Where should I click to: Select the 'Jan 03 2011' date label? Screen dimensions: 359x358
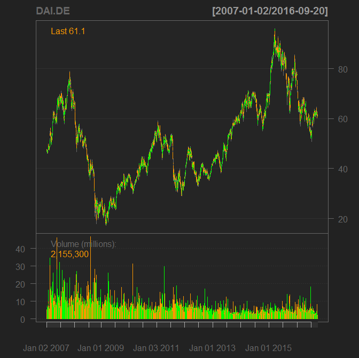(x=156, y=348)
